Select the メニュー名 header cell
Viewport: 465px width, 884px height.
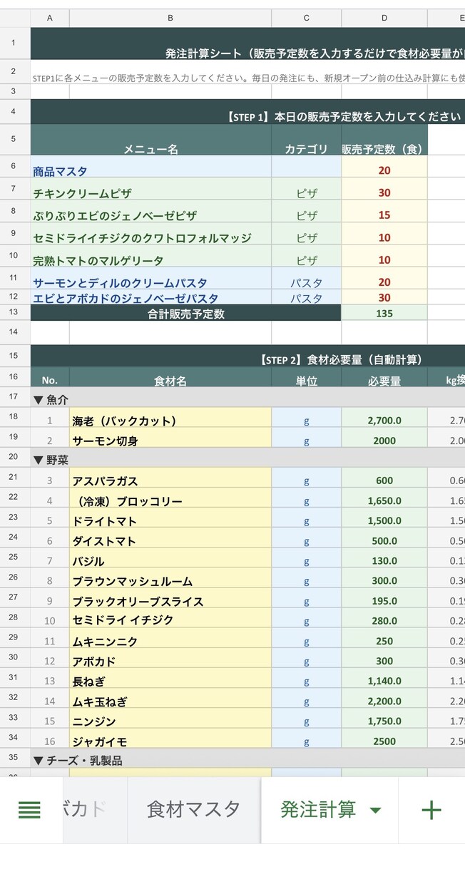pyautogui.click(x=151, y=140)
